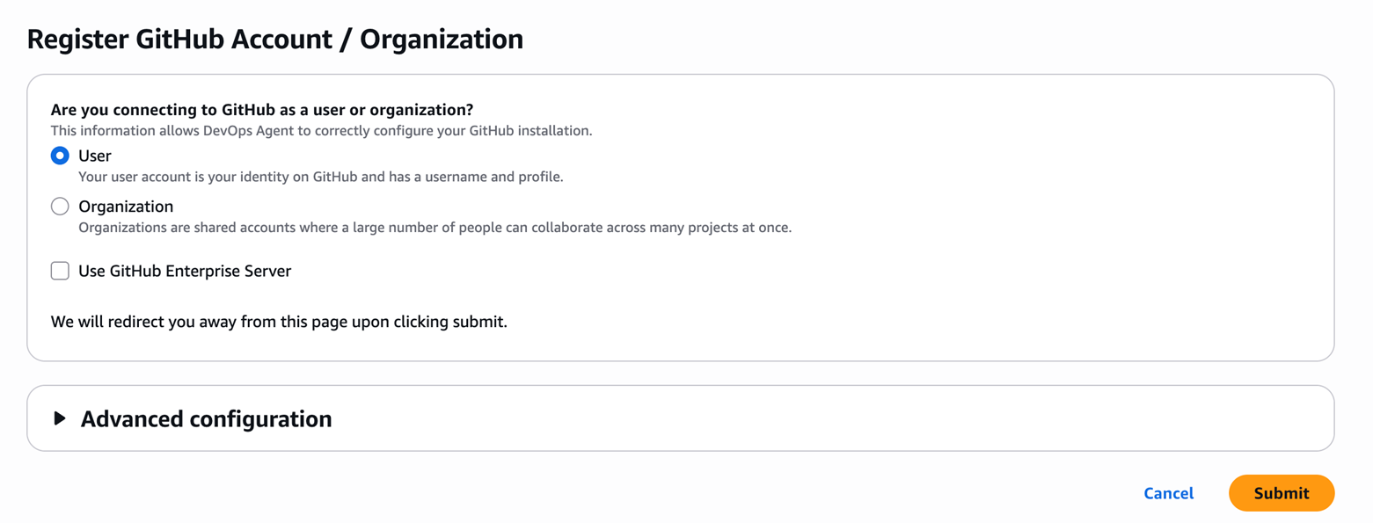Viewport: 1373px width, 523px height.
Task: Click the Organizations shared accounts description text
Action: 435,228
